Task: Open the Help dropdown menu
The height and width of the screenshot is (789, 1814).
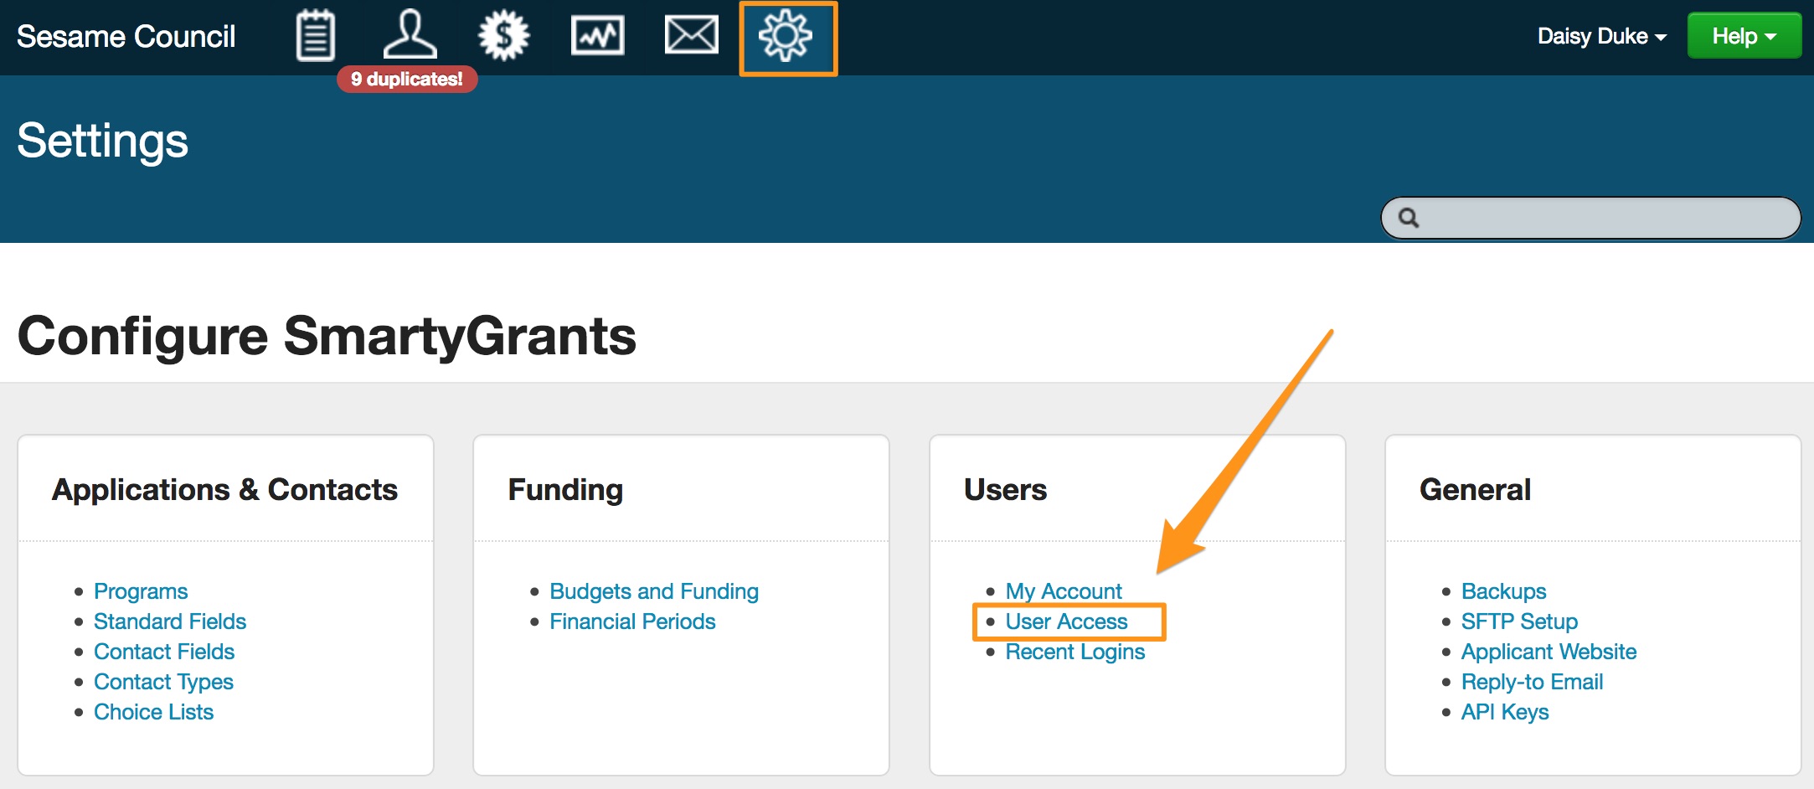Action: (x=1743, y=36)
